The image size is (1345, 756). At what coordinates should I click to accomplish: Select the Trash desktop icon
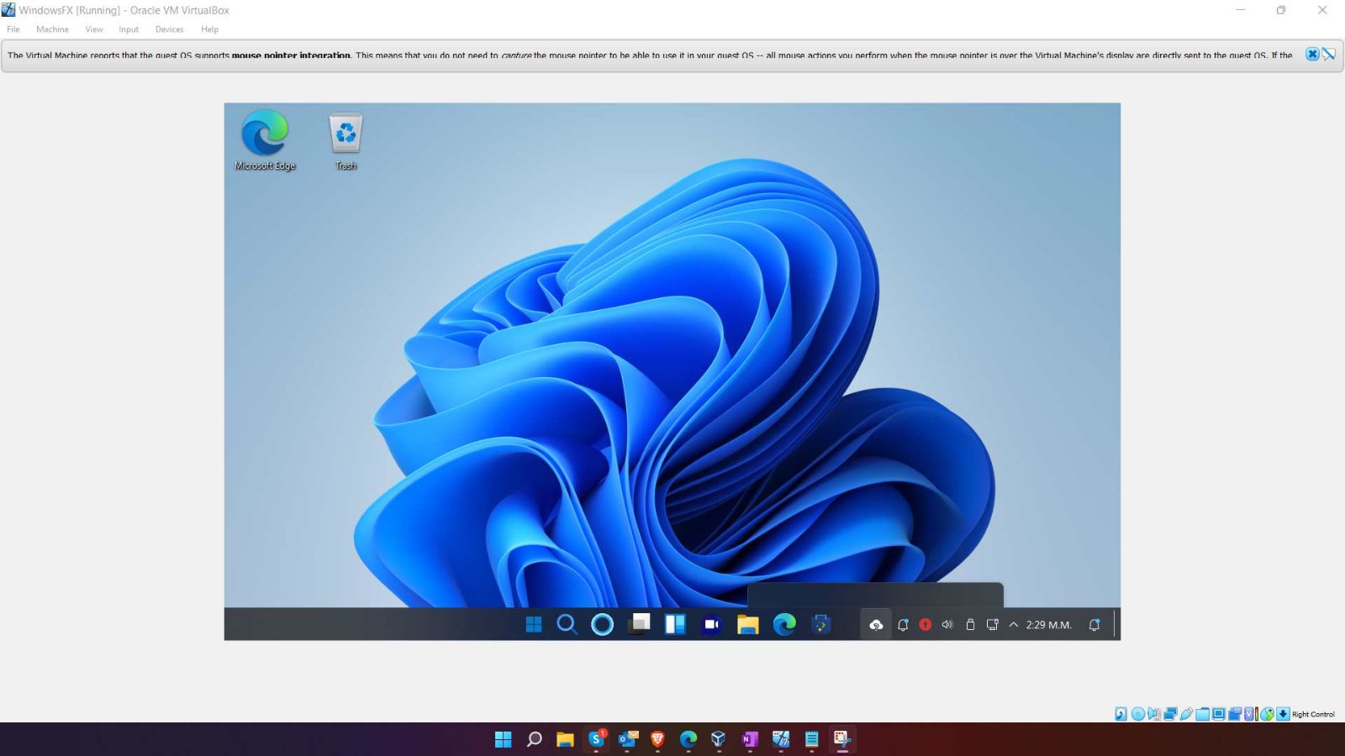[x=345, y=140]
